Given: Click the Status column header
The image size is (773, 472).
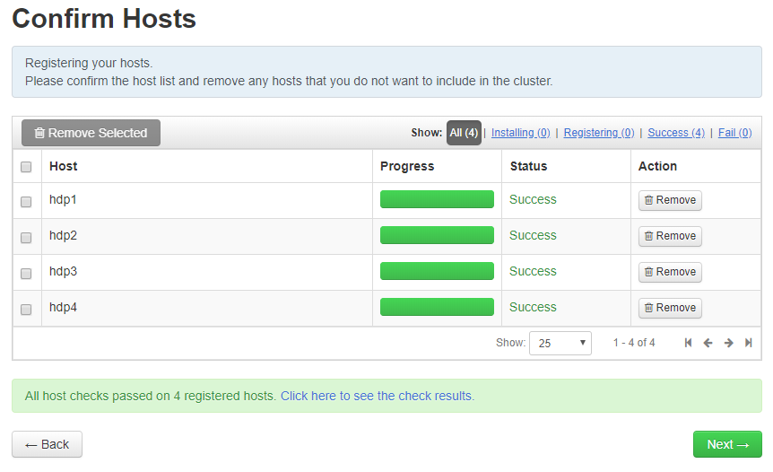Looking at the screenshot, I should pyautogui.click(x=528, y=166).
